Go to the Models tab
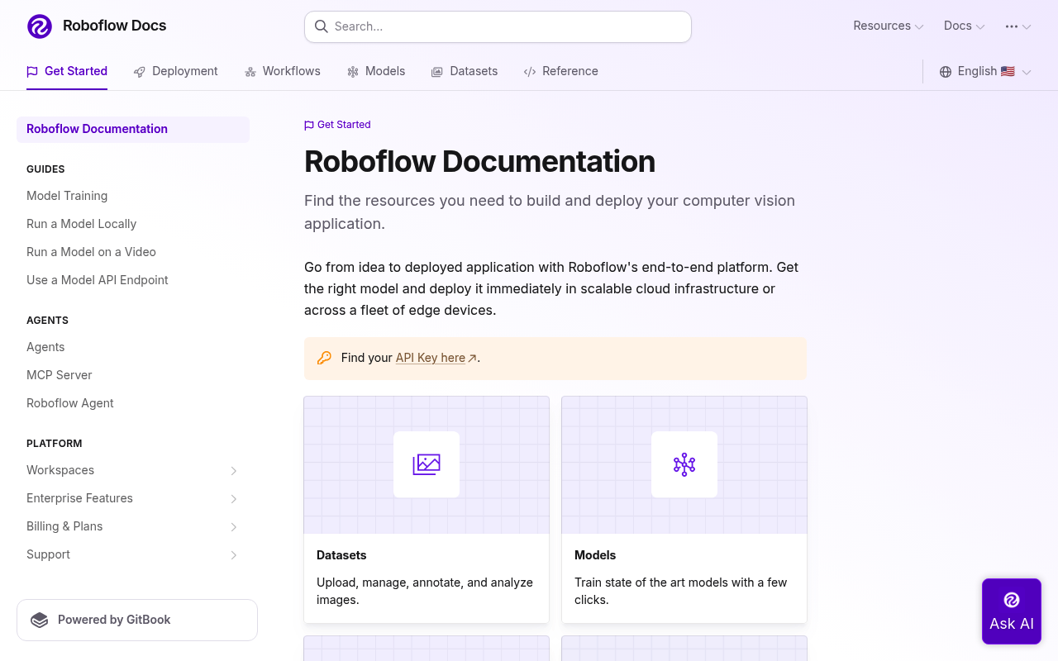Viewport: 1058px width, 661px height. [x=376, y=72]
